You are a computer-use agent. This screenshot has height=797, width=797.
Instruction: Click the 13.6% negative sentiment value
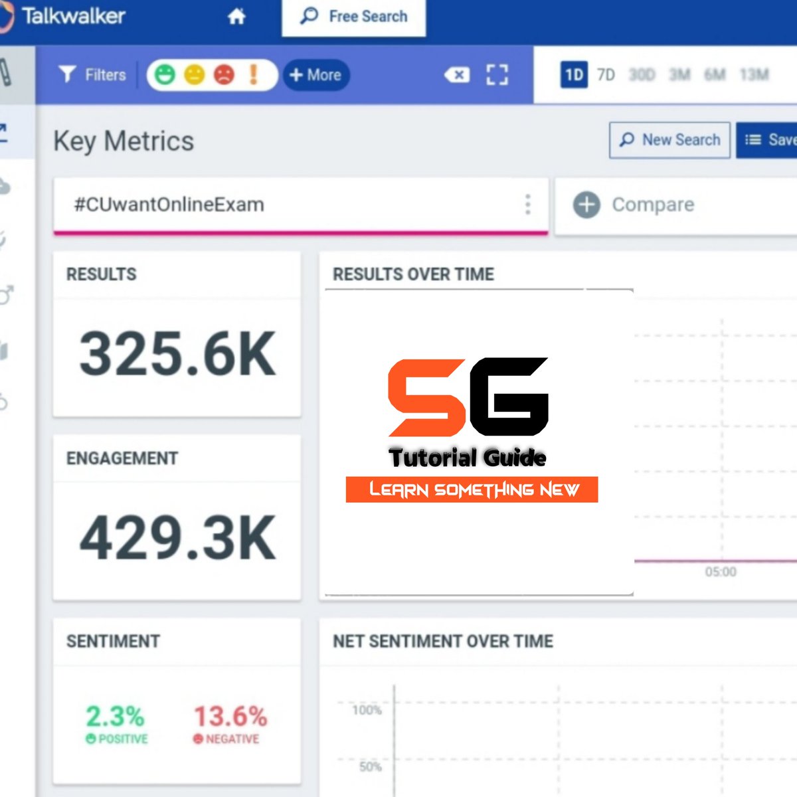click(230, 716)
